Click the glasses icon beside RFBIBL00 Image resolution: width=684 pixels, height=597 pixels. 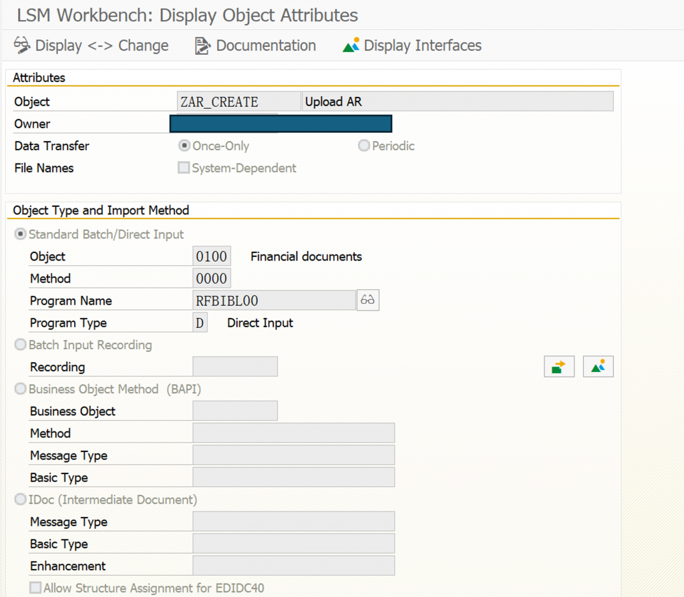pos(368,300)
